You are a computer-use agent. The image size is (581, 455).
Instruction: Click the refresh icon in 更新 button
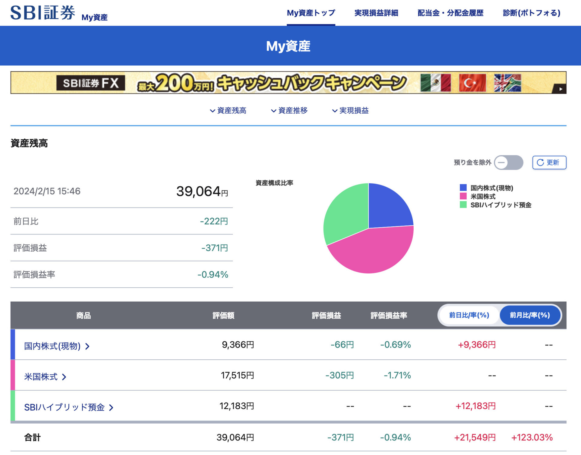(540, 162)
